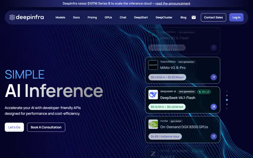This screenshot has width=253, height=158.
Task: Select GPUs nav item
Action: click(108, 17)
